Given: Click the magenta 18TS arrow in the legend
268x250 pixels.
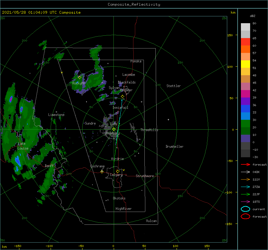Looking at the screenshot, I should (245, 202).
